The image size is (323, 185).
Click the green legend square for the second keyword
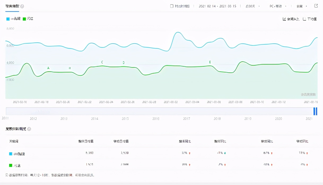tap(25, 18)
